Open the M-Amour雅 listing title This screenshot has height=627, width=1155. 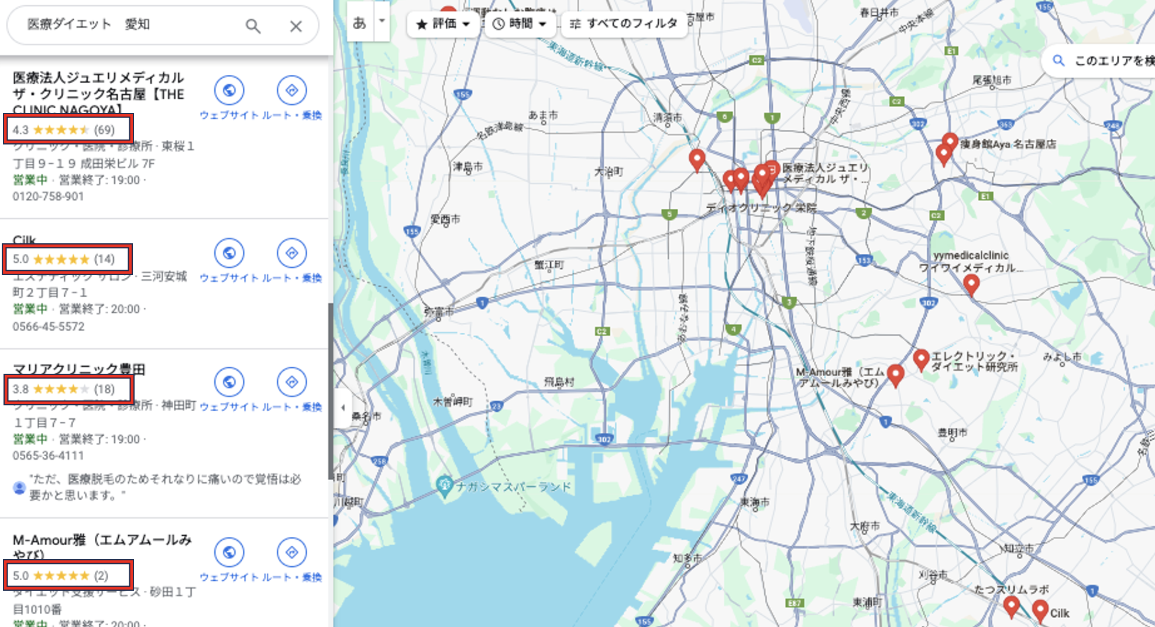click(x=102, y=547)
